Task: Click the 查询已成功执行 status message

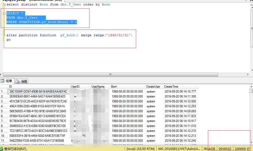Action: [x=16, y=149]
